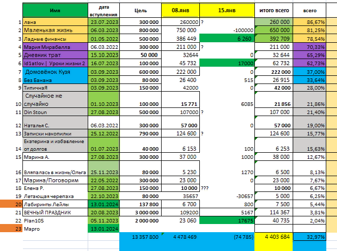Screen dimensions: 337x251
Task: Click the green cell with '6 260'
Action: (x=227, y=39)
